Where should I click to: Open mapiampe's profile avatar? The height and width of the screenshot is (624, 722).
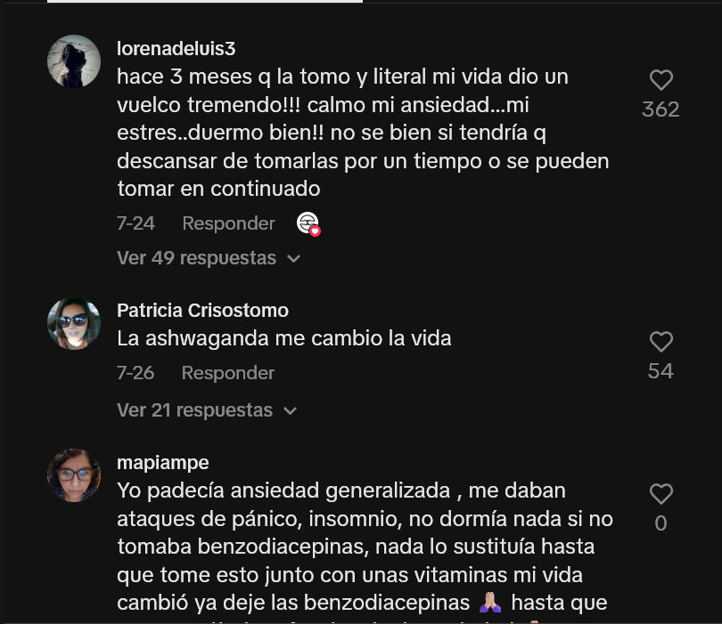point(74,475)
